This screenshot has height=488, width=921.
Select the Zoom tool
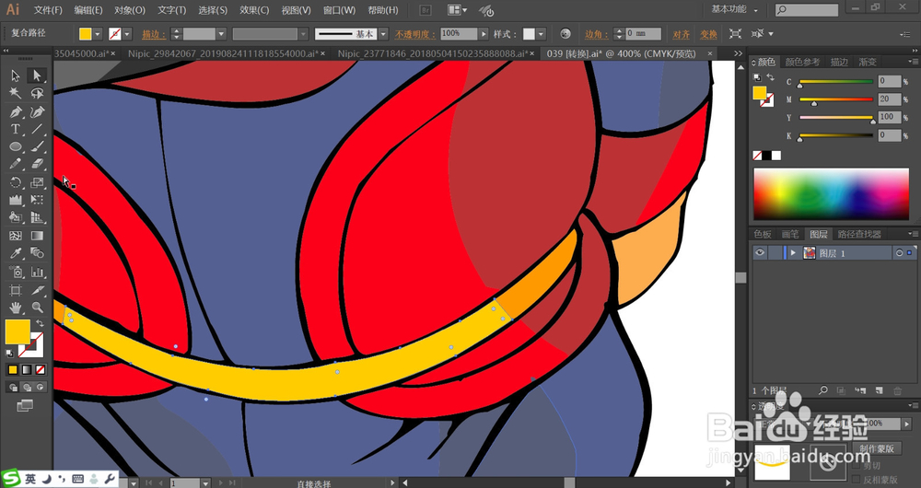pos(37,308)
